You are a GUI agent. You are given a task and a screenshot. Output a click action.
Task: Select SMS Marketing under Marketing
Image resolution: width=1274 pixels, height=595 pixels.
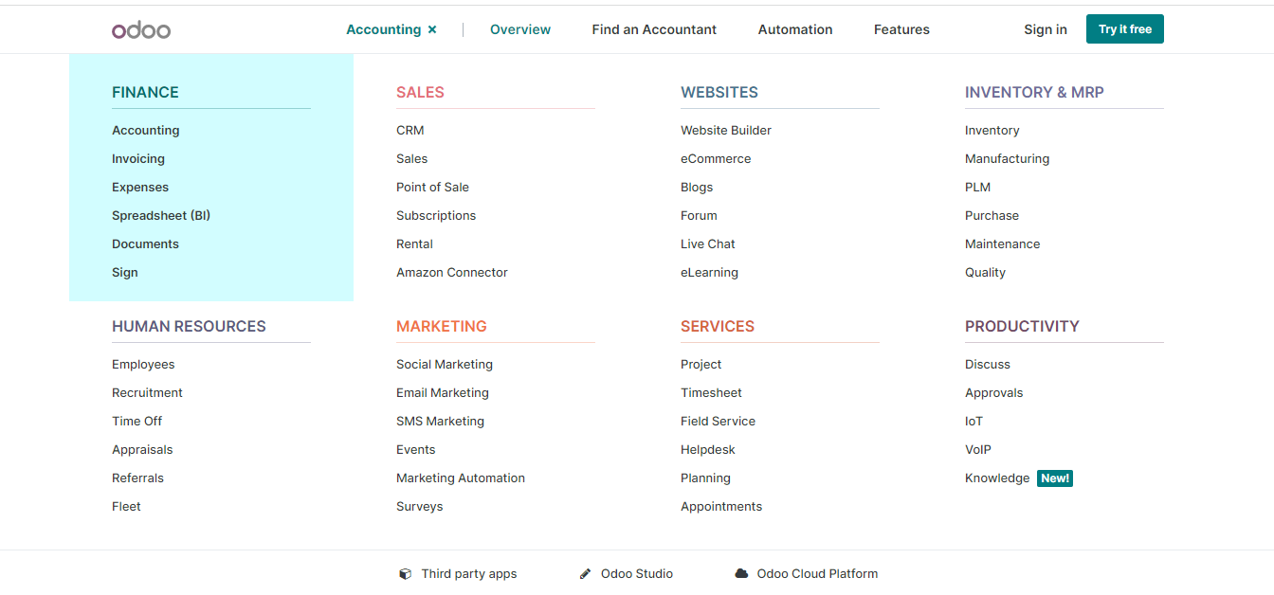(440, 421)
